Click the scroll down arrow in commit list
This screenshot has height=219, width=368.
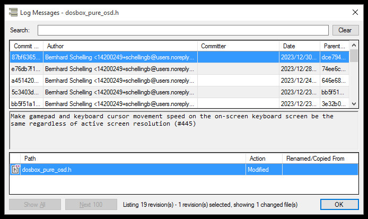click(354, 104)
